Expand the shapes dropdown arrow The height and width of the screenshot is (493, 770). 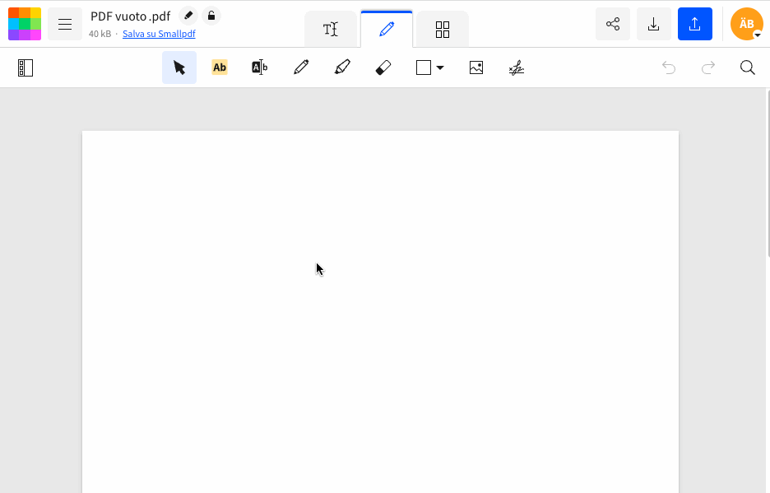[440, 67]
